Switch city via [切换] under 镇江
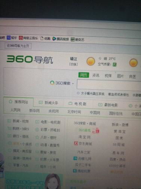The height and width of the screenshot is (189, 141). (x=73, y=64)
